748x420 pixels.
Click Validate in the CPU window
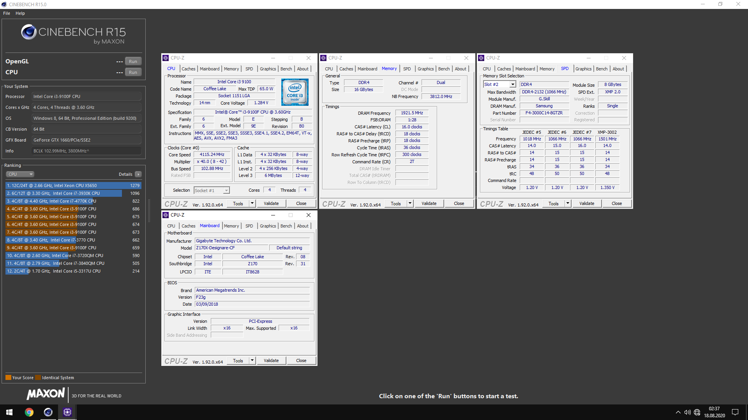pos(271,203)
